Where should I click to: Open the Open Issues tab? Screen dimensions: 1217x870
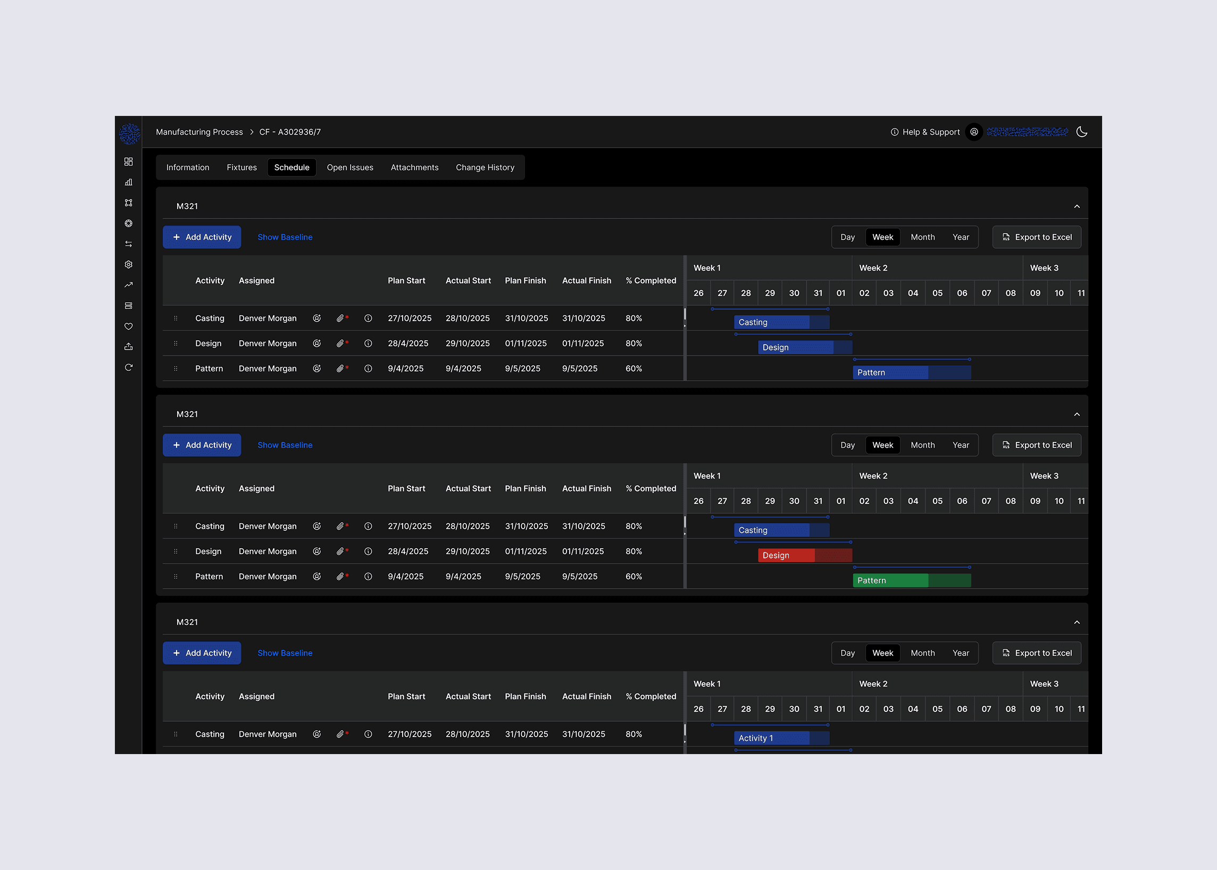(350, 168)
